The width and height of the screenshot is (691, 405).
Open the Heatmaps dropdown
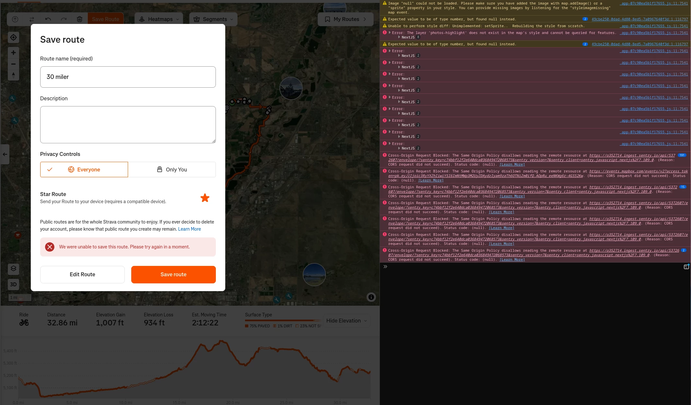click(159, 19)
